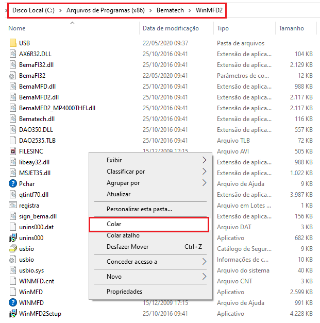Select the usbio security catalog icon

[x=13, y=249]
